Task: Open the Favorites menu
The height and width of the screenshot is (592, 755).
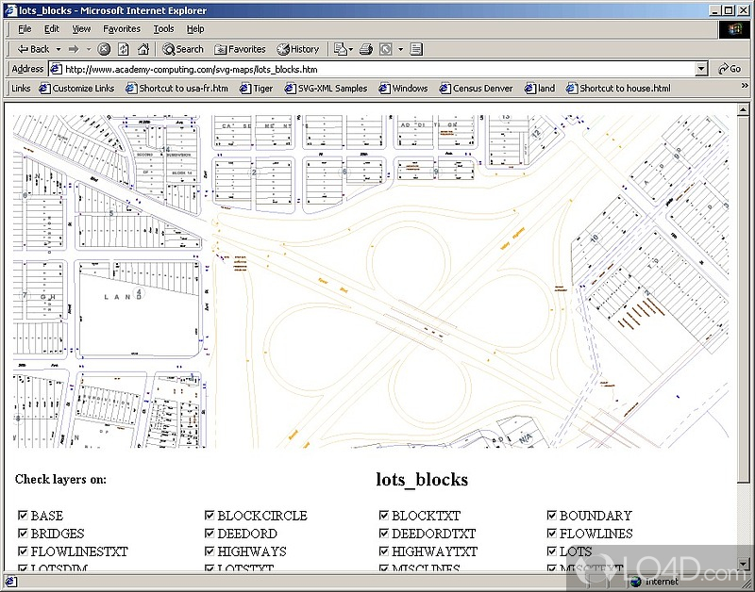Action: (x=121, y=29)
